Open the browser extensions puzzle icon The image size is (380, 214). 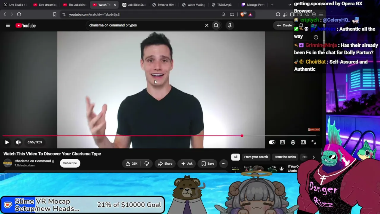278,14
